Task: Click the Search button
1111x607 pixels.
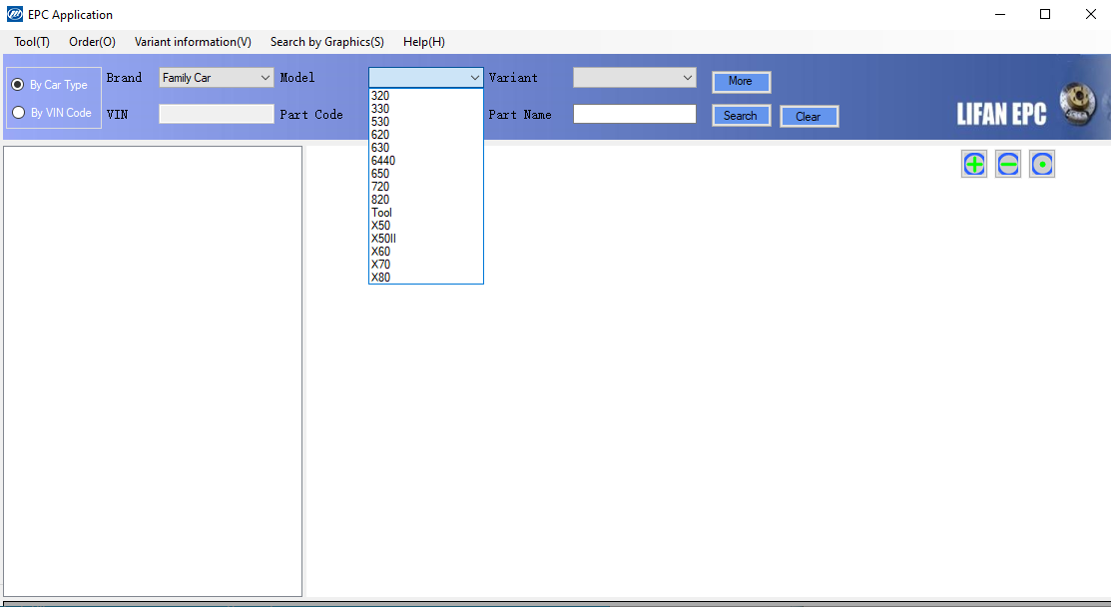Action: (741, 116)
